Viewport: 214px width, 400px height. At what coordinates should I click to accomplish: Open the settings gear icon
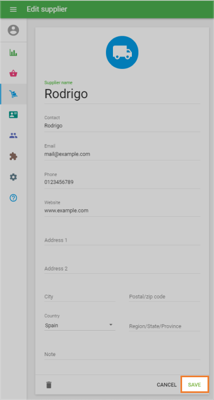coord(13,177)
